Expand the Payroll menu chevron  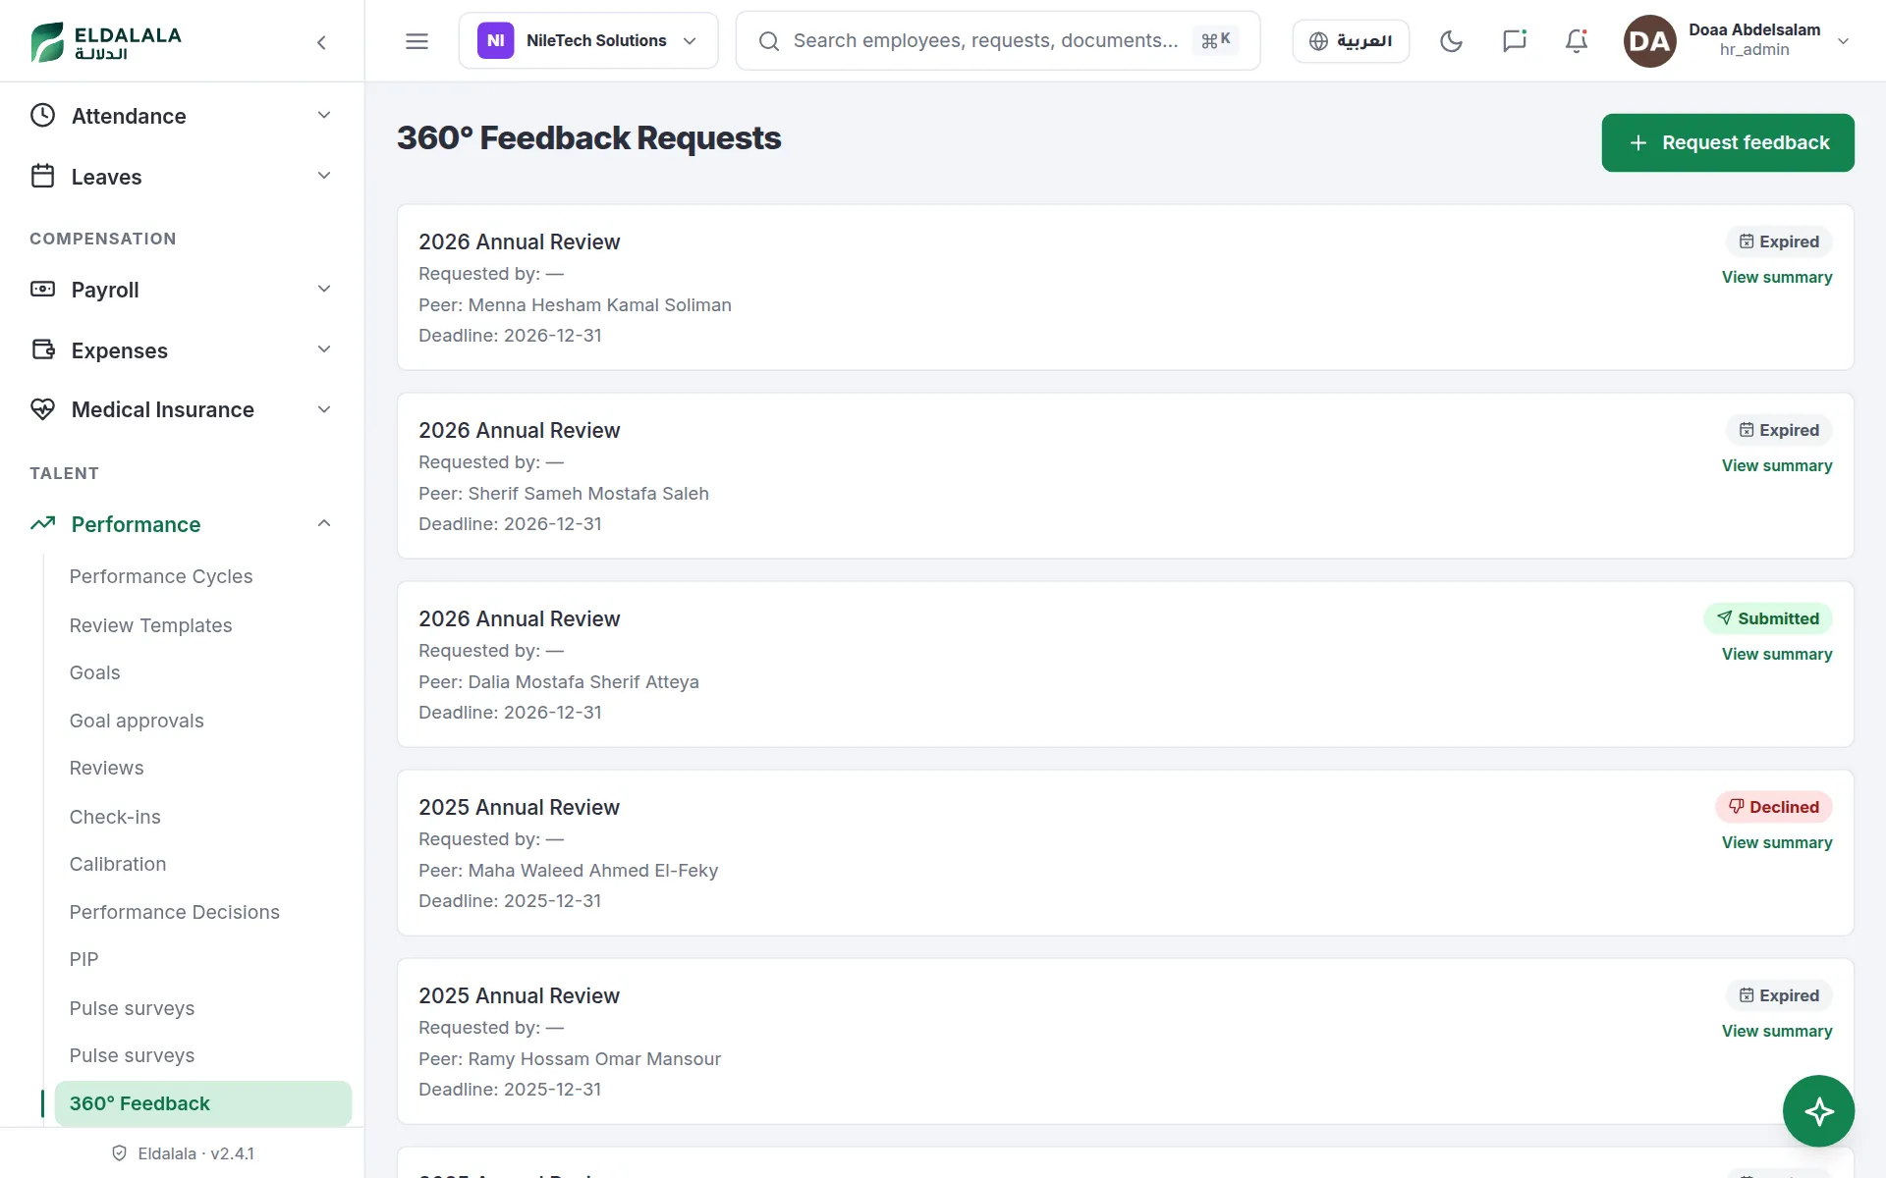click(x=324, y=289)
